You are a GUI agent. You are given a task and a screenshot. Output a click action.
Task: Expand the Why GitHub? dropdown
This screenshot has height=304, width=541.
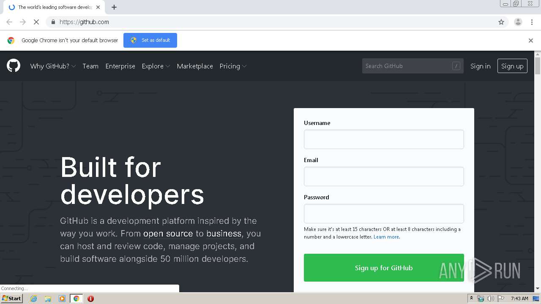(x=53, y=66)
